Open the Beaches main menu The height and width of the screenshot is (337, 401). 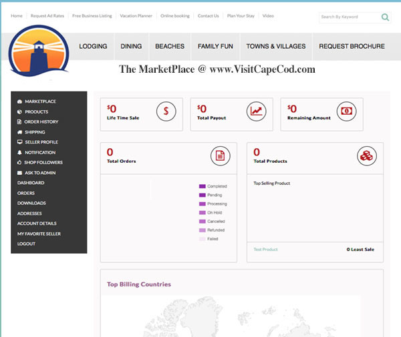pyautogui.click(x=170, y=46)
